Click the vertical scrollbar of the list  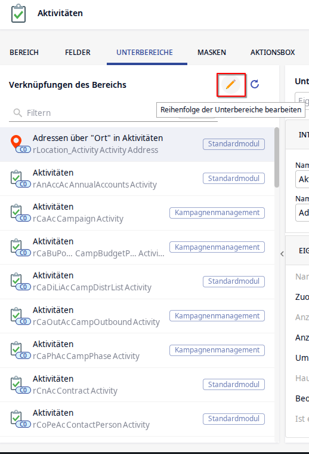pyautogui.click(x=277, y=158)
